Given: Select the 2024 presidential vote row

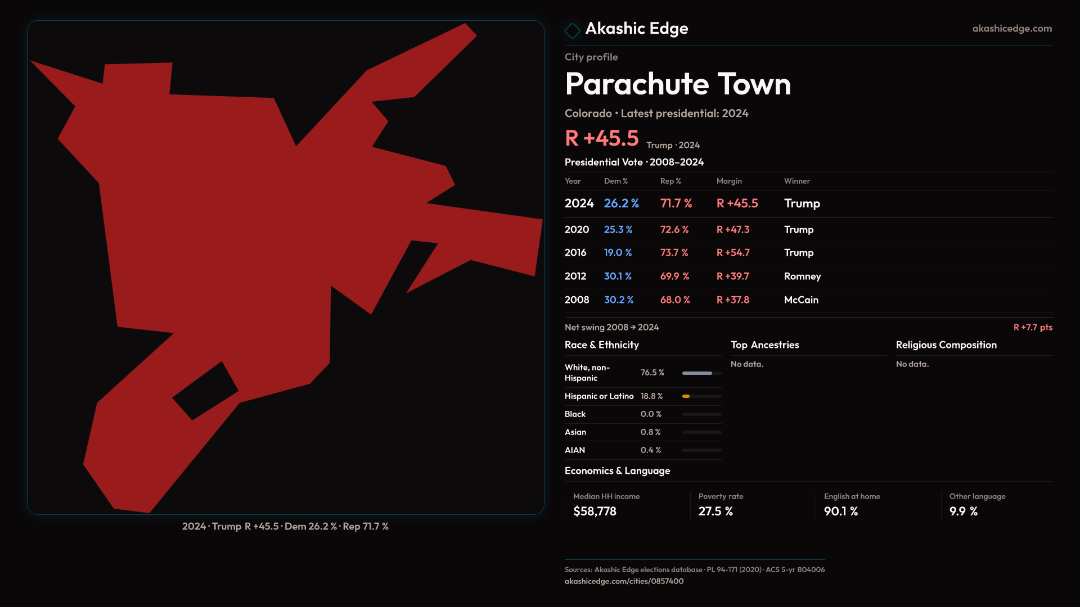Looking at the screenshot, I should coord(692,203).
